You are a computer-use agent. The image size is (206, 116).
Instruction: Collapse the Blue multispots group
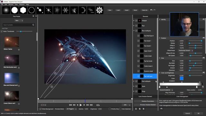click(x=134, y=31)
